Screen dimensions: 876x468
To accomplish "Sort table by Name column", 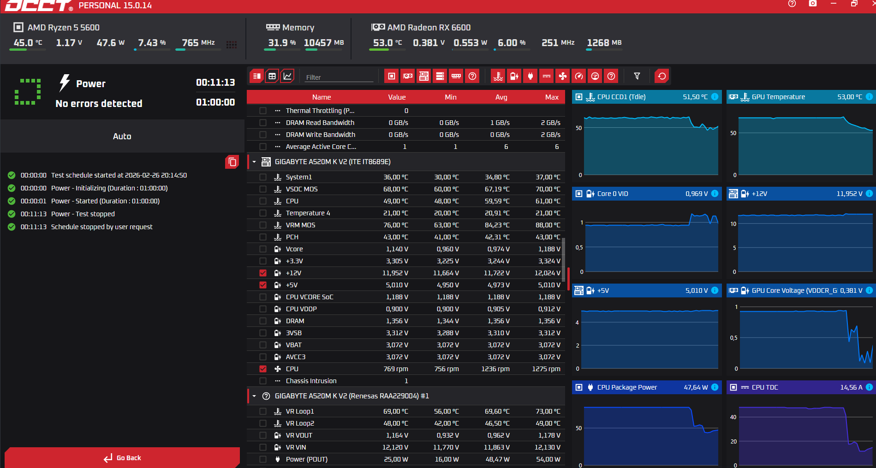I will pyautogui.click(x=322, y=97).
